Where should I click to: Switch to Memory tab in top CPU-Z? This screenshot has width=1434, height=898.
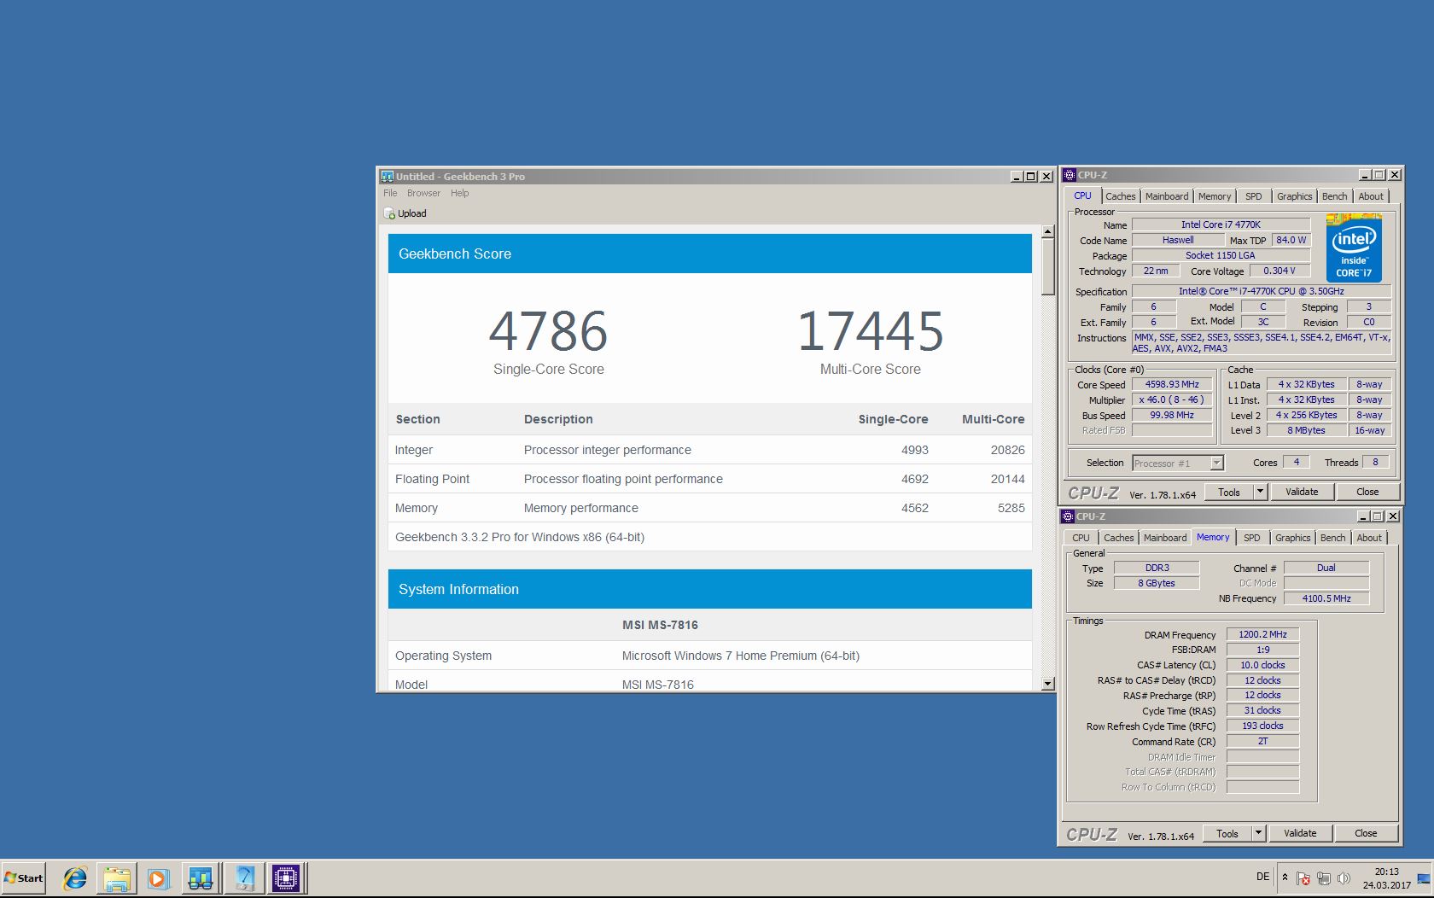click(1214, 196)
